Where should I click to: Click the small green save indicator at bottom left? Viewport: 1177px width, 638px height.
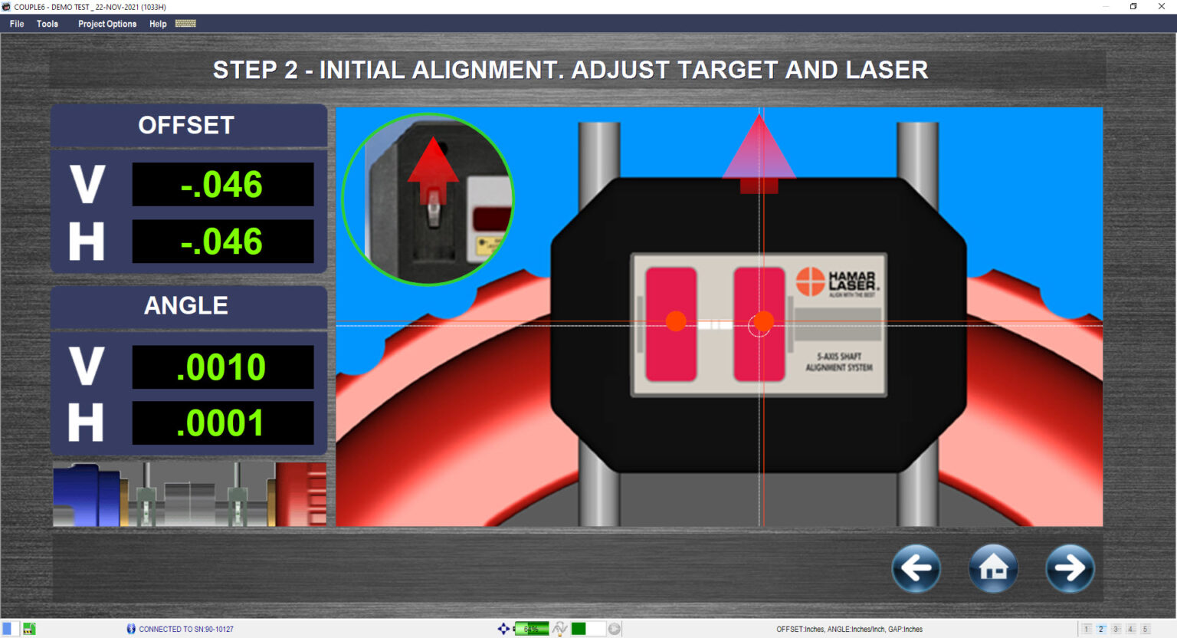[x=29, y=628]
